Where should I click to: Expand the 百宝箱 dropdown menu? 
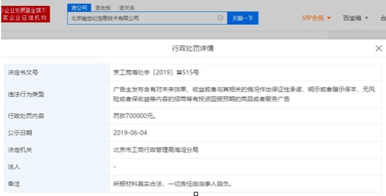(355, 18)
